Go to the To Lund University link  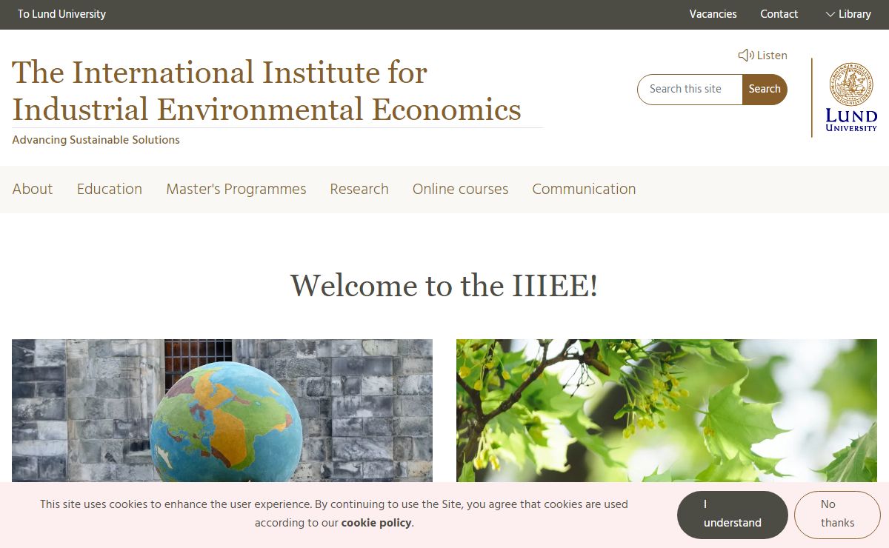(61, 14)
